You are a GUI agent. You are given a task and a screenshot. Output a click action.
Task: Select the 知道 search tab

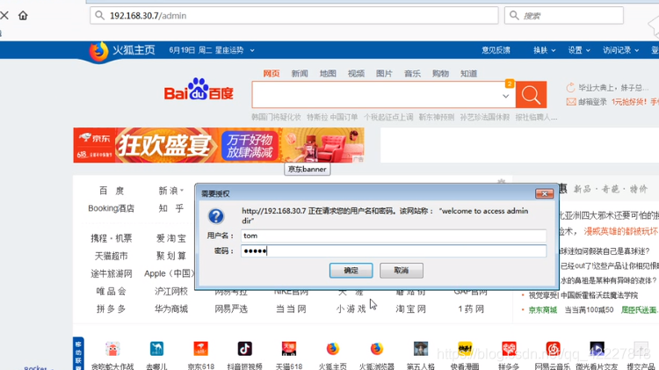point(468,74)
